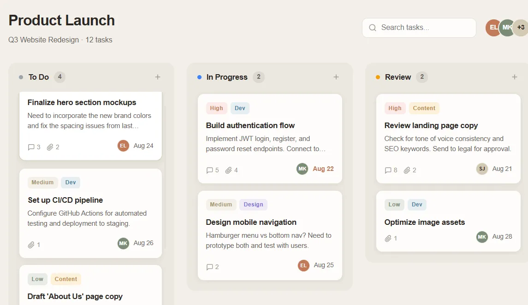The width and height of the screenshot is (528, 305).
Task: Open attachments on Review landing page copy
Action: point(410,170)
